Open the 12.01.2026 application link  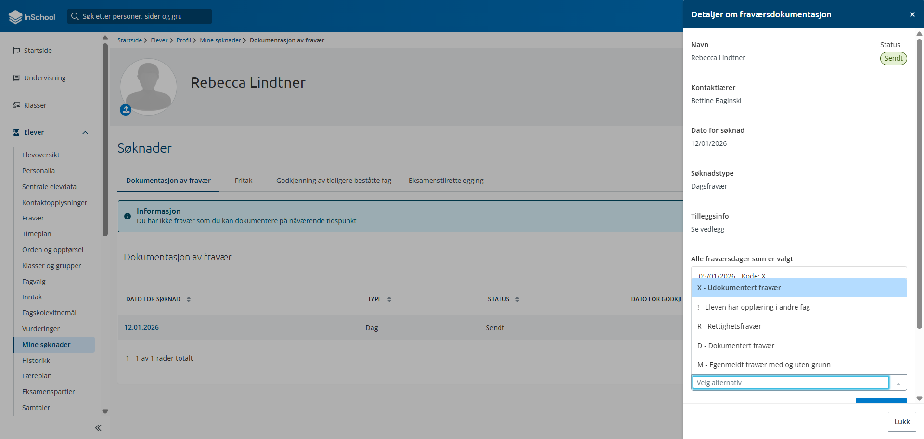(x=141, y=327)
